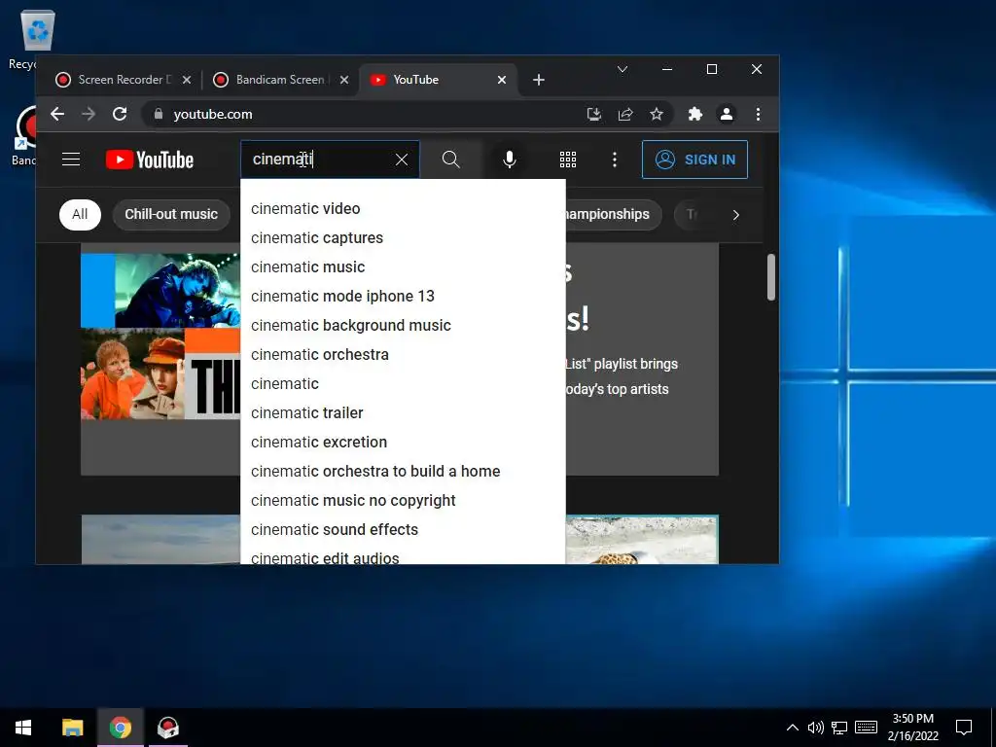Image resolution: width=996 pixels, height=747 pixels.
Task: Choose suggestion cinematic background music
Action: pyautogui.click(x=403, y=326)
